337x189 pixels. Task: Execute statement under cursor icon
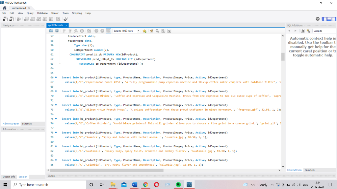(x=70, y=31)
